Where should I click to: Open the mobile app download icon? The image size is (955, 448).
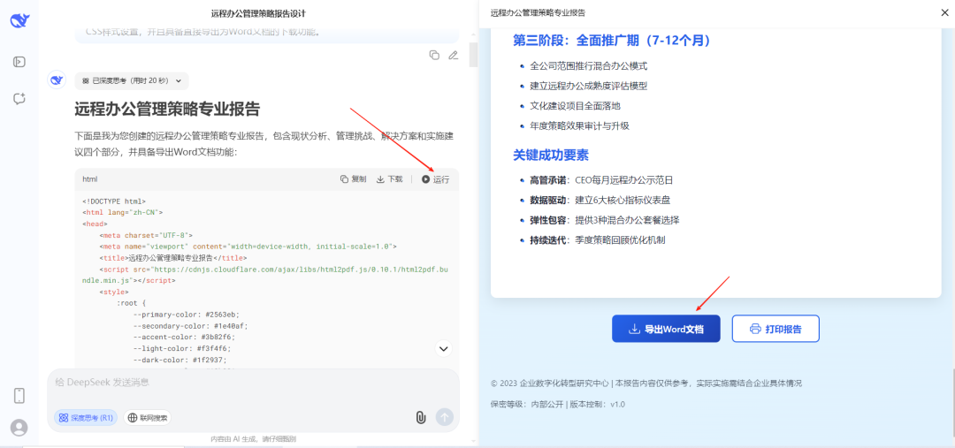tap(19, 396)
